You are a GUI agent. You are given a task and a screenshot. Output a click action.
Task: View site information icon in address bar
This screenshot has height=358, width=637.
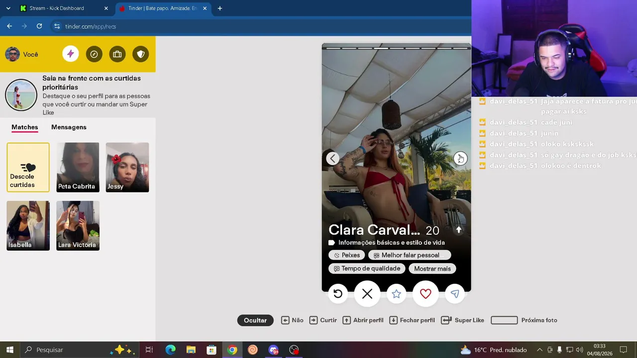pos(57,26)
